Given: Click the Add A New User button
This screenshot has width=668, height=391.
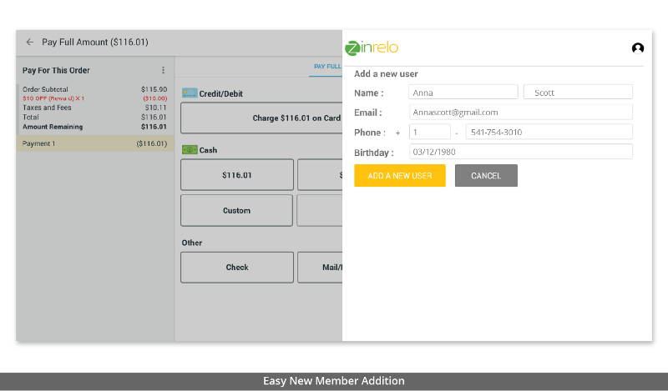Looking at the screenshot, I should click(400, 176).
